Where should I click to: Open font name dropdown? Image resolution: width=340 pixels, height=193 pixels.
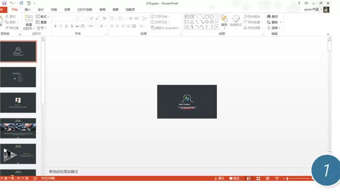pos(76,18)
